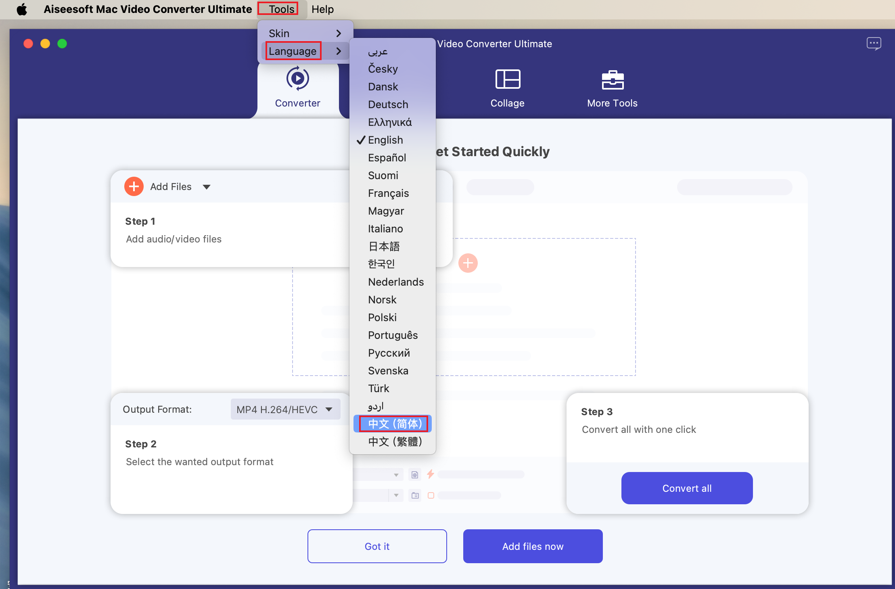
Task: Select Русский language
Action: [393, 353]
